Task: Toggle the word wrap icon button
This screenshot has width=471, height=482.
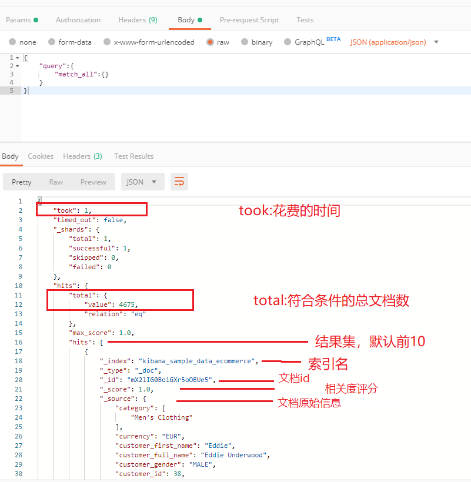Action: [179, 182]
